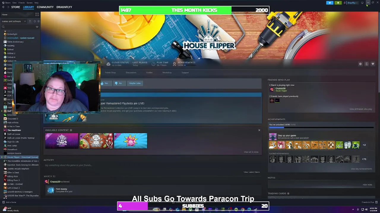
Task: Open the dragnflyy account dropdown
Action: pyautogui.click(x=351, y=3)
